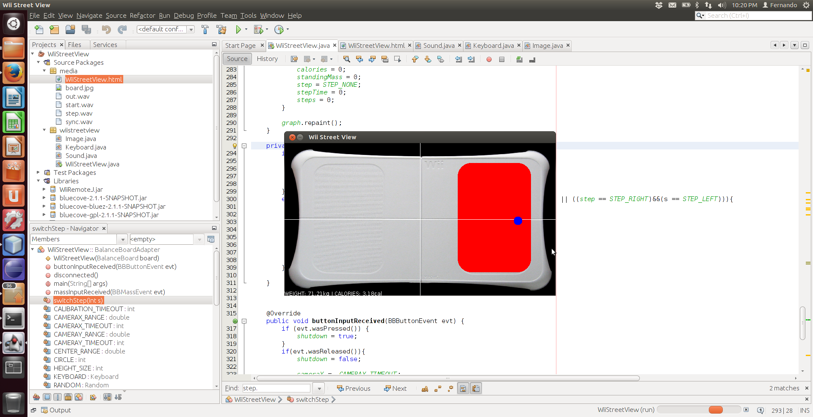Click Find Previous Occurrence editor icon
813x417 pixels.
[x=359, y=59]
